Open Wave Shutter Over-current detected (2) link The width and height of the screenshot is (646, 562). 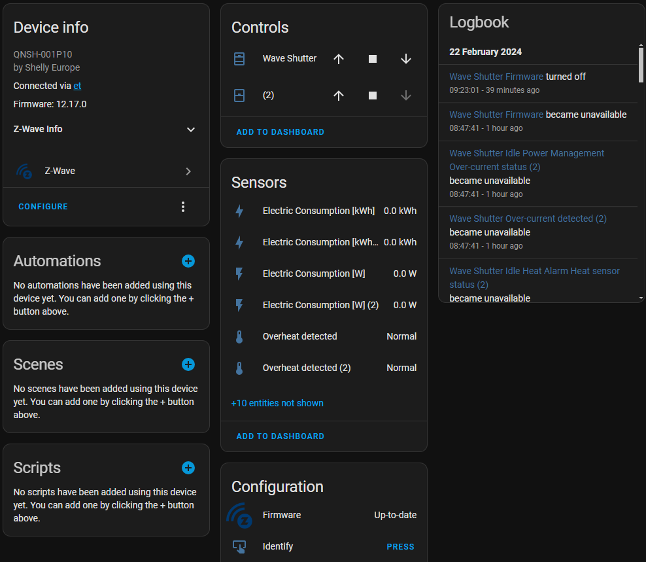(528, 219)
